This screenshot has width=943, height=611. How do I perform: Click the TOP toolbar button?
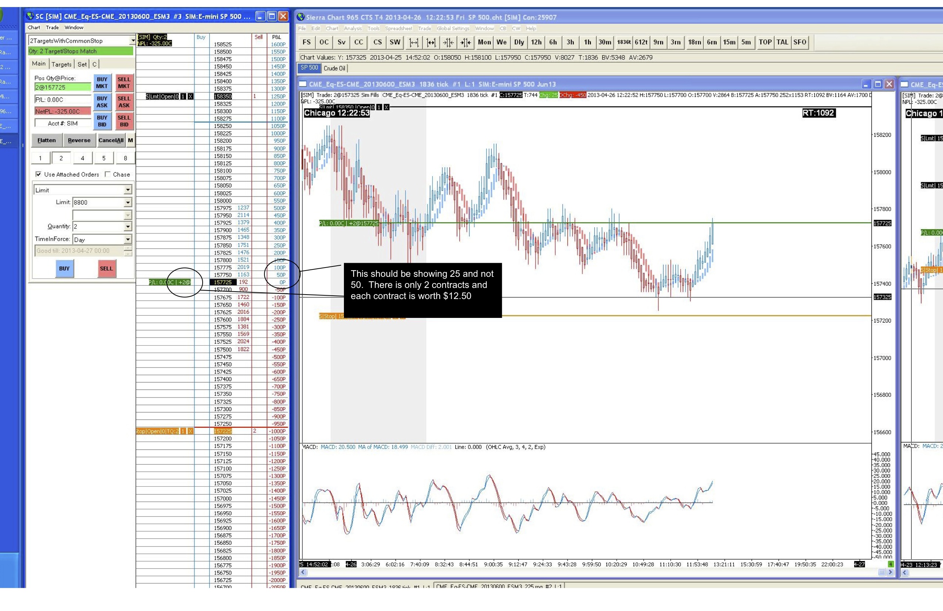765,42
